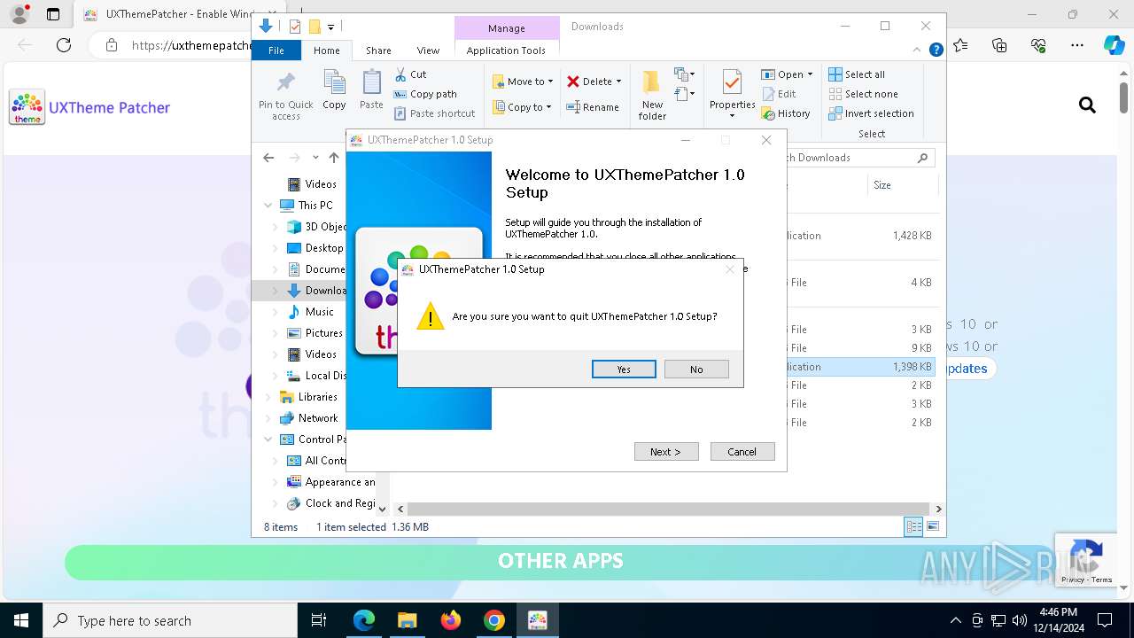Click Copy path in ribbon

(425, 94)
